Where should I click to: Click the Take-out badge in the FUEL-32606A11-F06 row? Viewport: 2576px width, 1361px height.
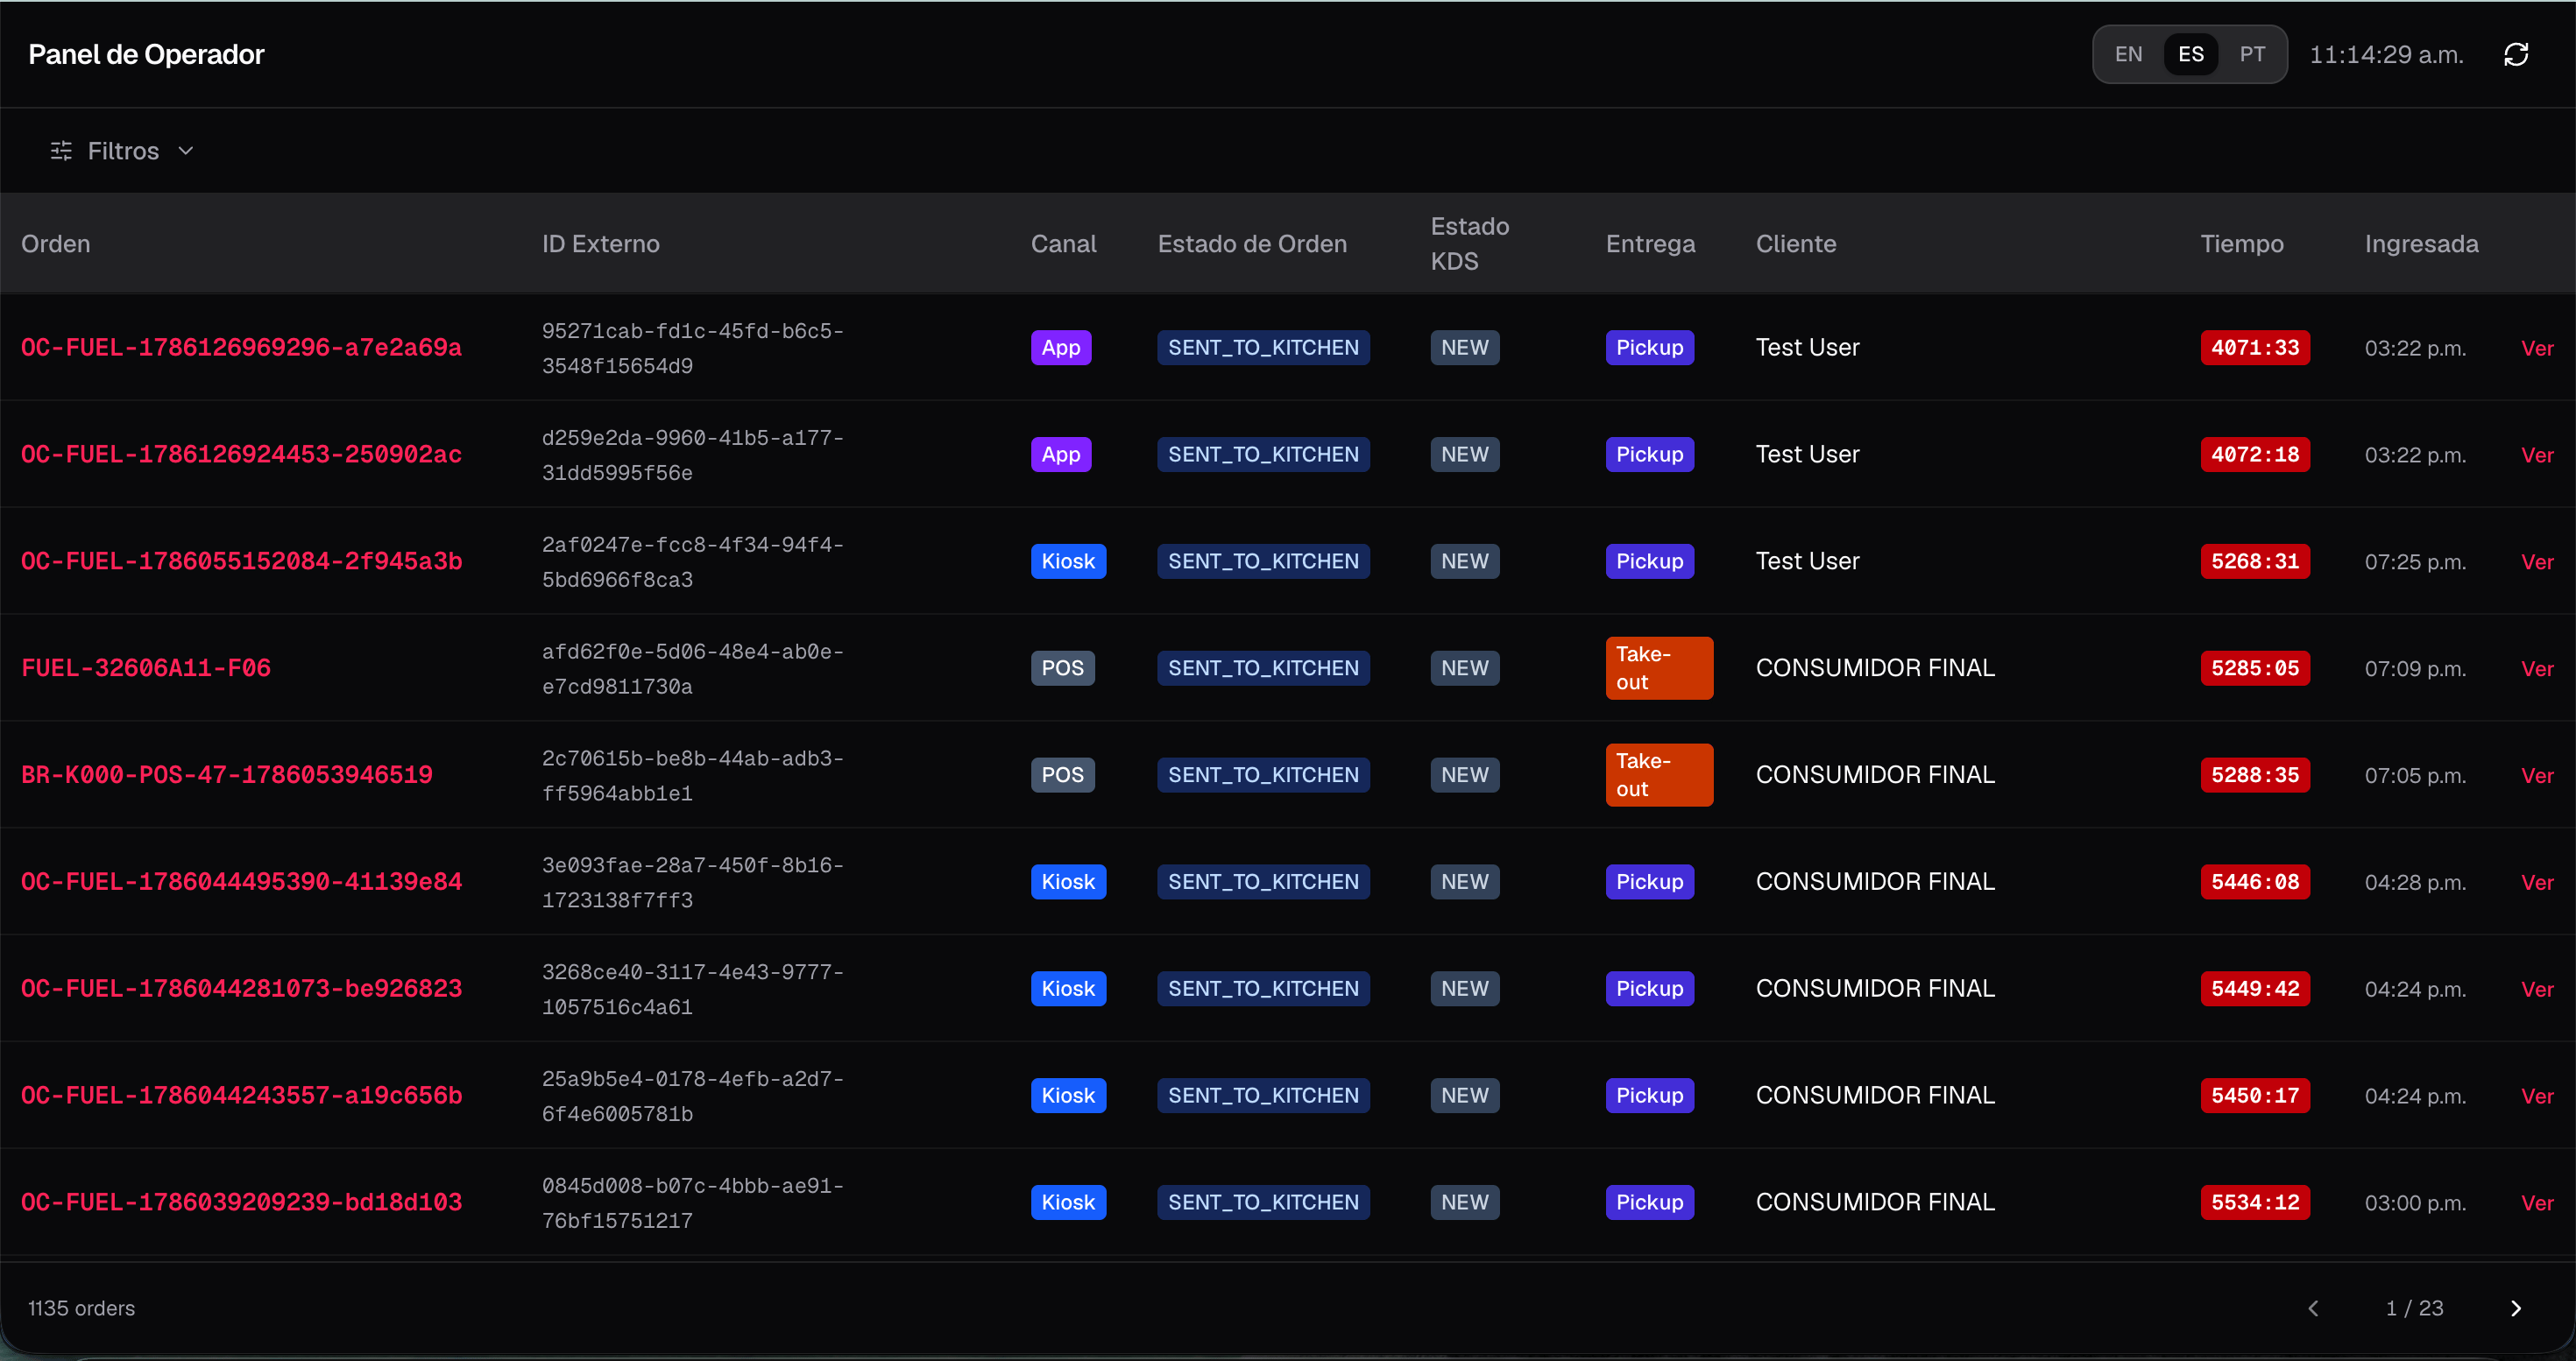pos(1659,668)
